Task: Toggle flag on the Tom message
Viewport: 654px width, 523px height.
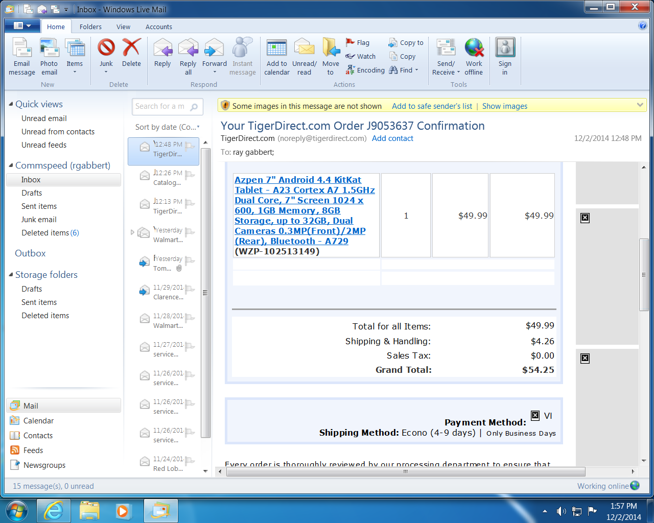Action: [190, 261]
